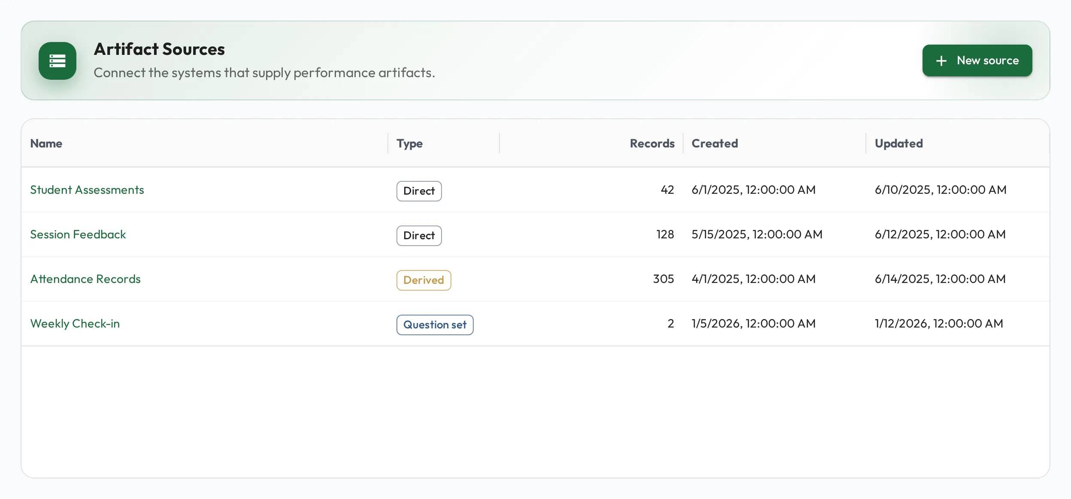
Task: Click the created date 1/5/2026, 12:00:00 AM
Action: coord(753,324)
